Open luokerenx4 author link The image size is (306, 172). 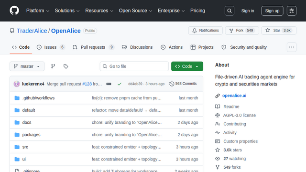point(33,84)
